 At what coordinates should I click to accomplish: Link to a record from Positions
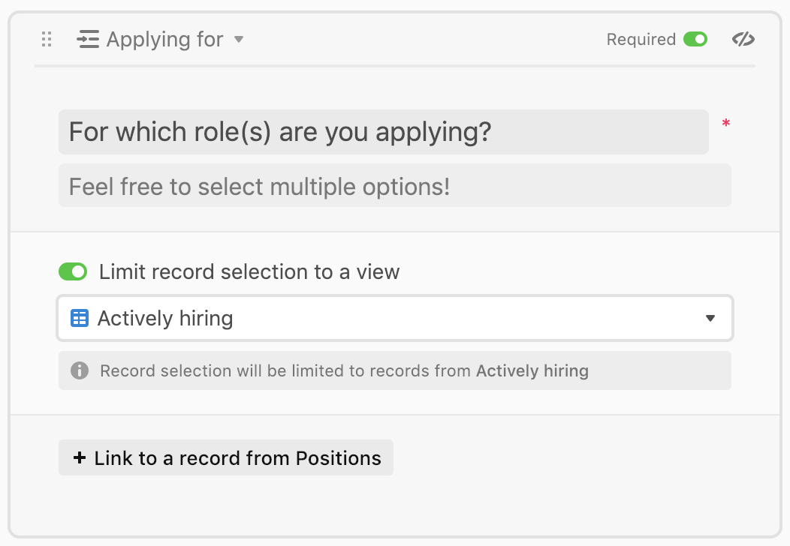tap(226, 457)
